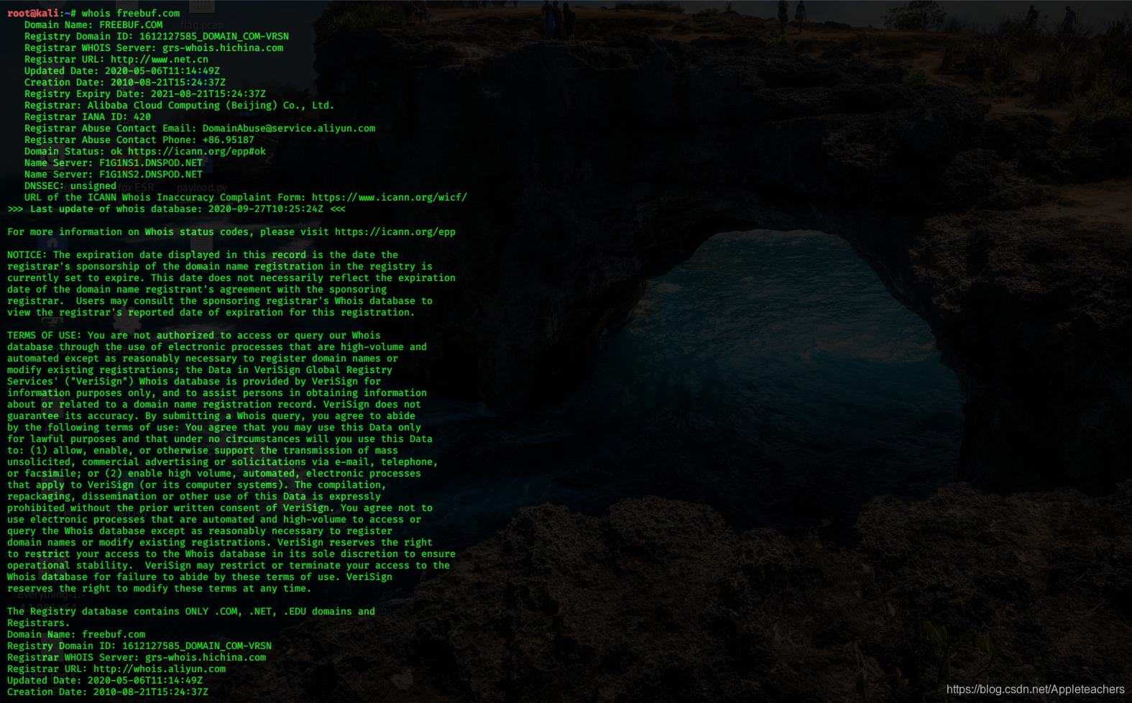Click the 'Name Server: F1G1NS2.DNSPOD.NET' line
This screenshot has height=703, width=1132.
coord(114,174)
